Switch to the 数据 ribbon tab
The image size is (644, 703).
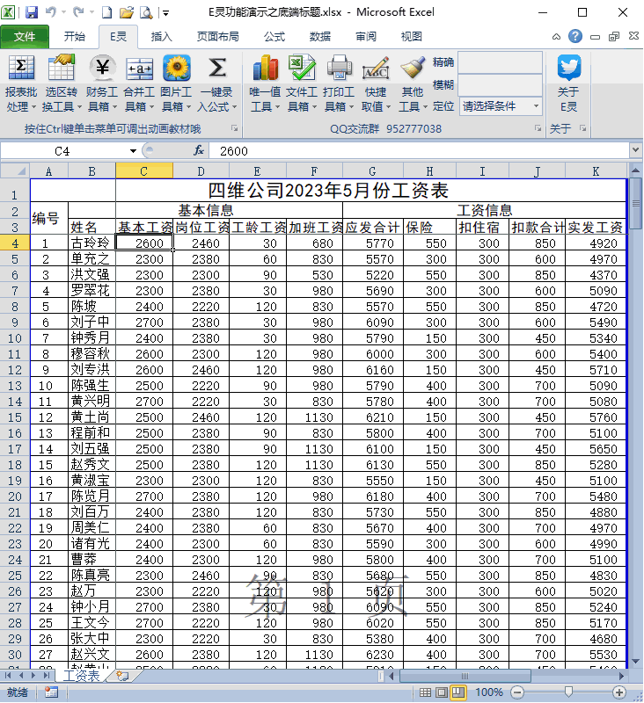320,36
